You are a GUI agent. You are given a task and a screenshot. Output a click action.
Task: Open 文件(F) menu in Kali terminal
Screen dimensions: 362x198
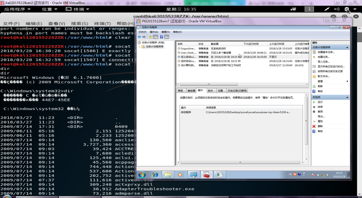coord(11,24)
